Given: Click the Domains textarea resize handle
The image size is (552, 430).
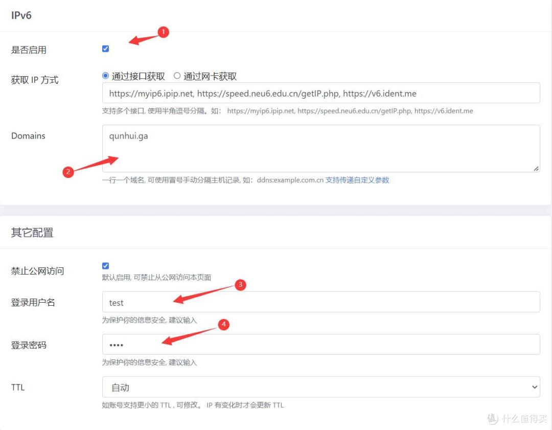Looking at the screenshot, I should coord(537,168).
